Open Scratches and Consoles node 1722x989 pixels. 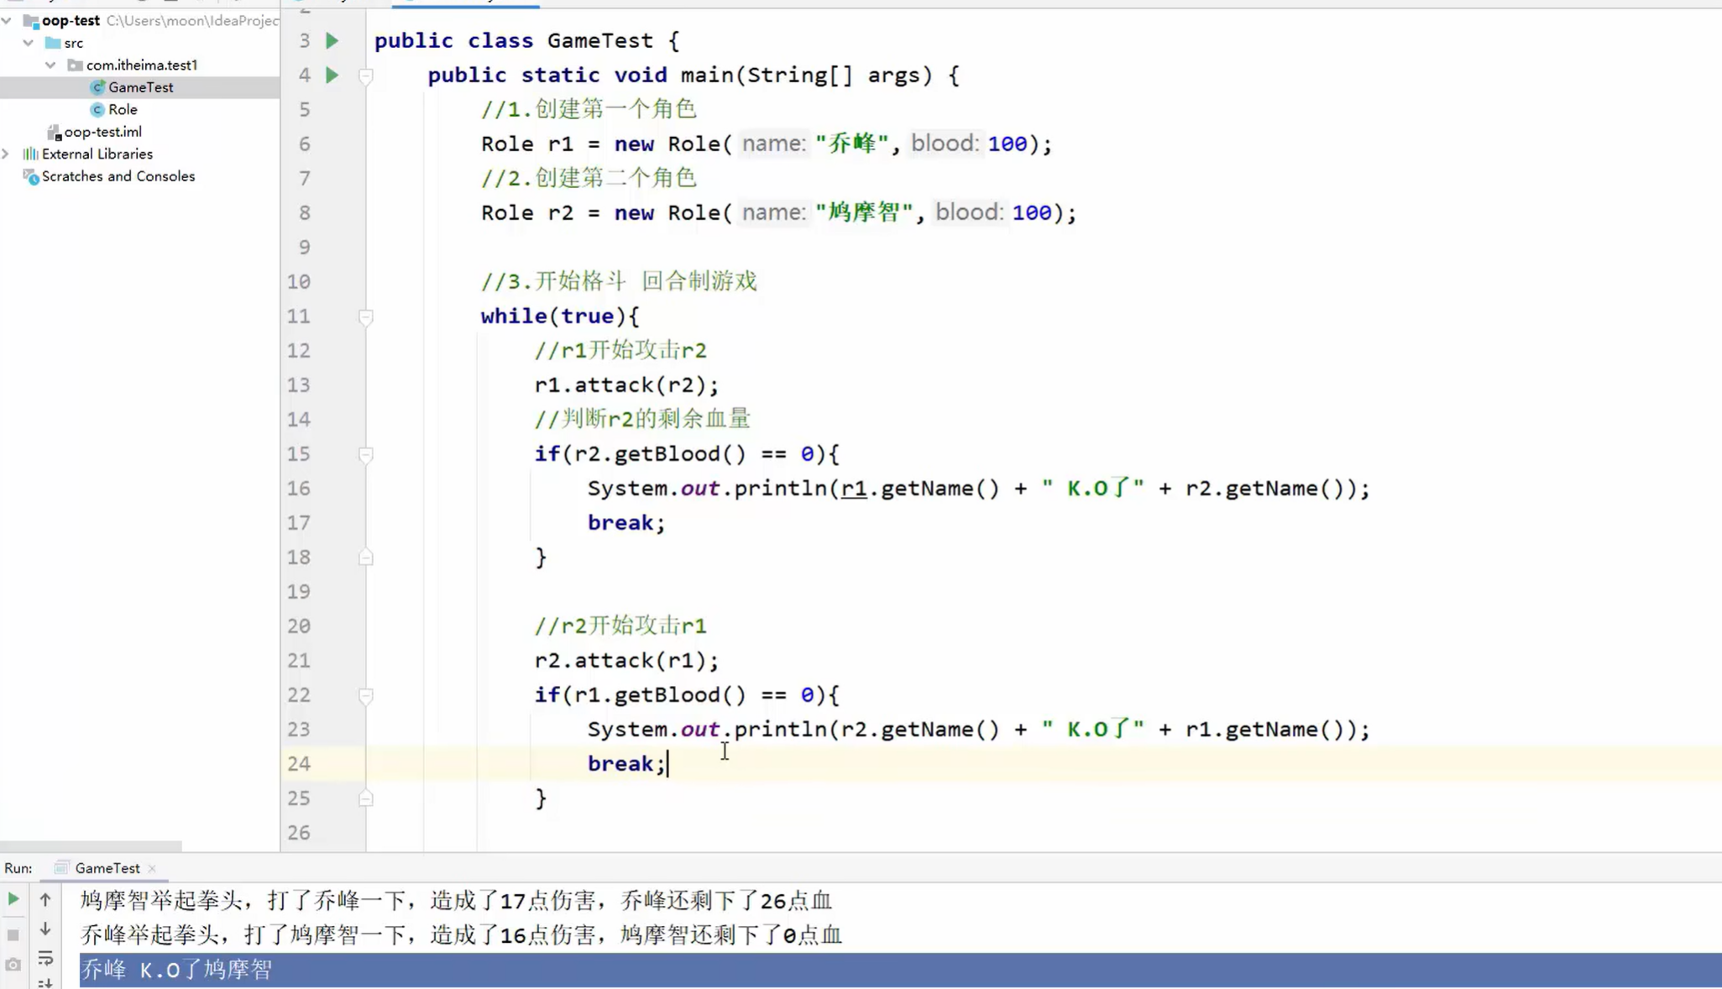click(118, 176)
